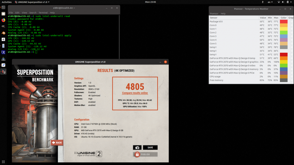Screen dimensions: 294x165
Task: Sort by the Value column header
Action: tap(263, 18)
